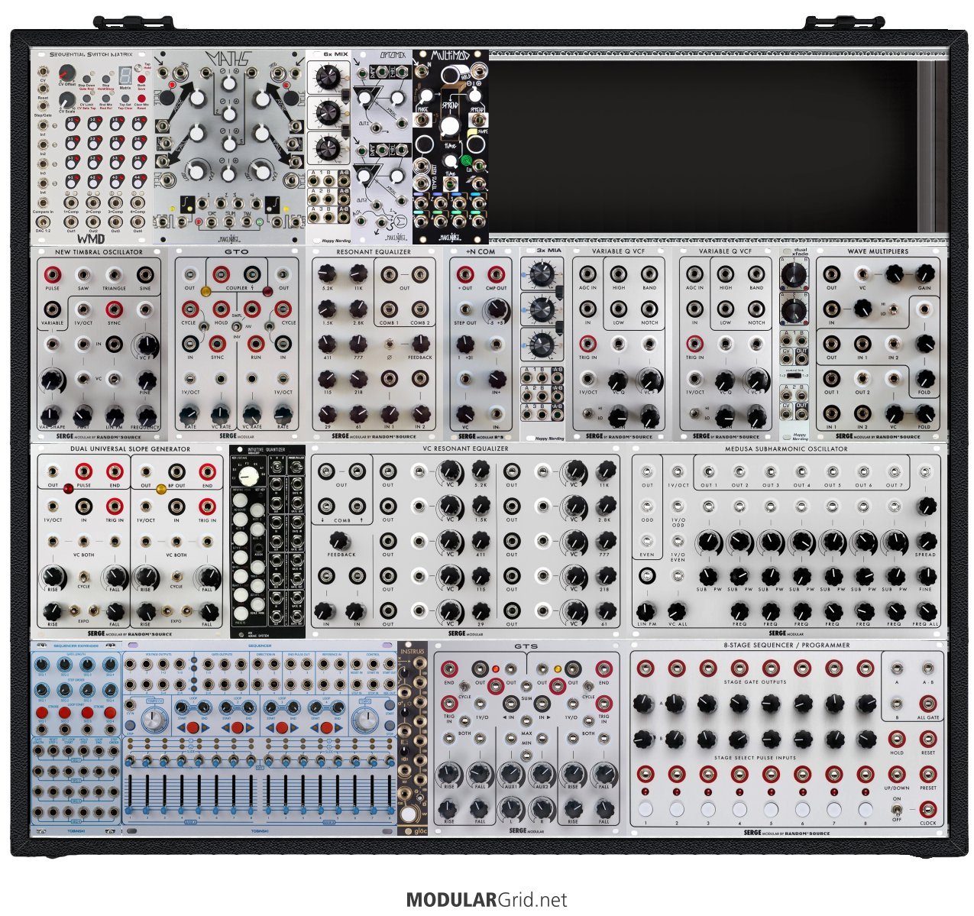Click the Notch output on first Variable Q VCF
974x916 pixels.
pyautogui.click(x=649, y=309)
